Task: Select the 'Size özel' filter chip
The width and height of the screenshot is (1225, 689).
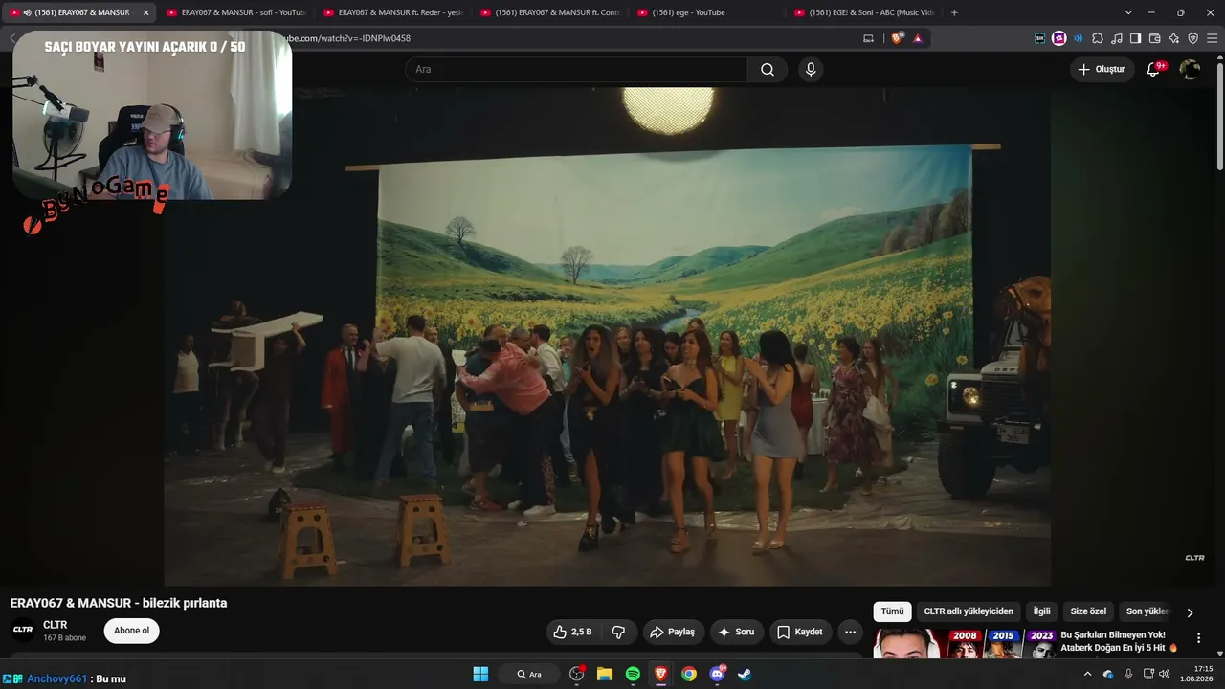Action: pyautogui.click(x=1088, y=611)
